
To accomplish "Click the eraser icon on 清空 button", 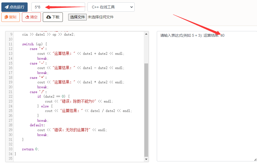I will [x=27, y=17].
